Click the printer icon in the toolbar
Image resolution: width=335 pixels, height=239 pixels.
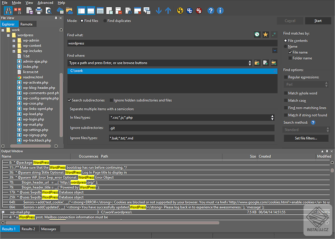click(x=39, y=10)
